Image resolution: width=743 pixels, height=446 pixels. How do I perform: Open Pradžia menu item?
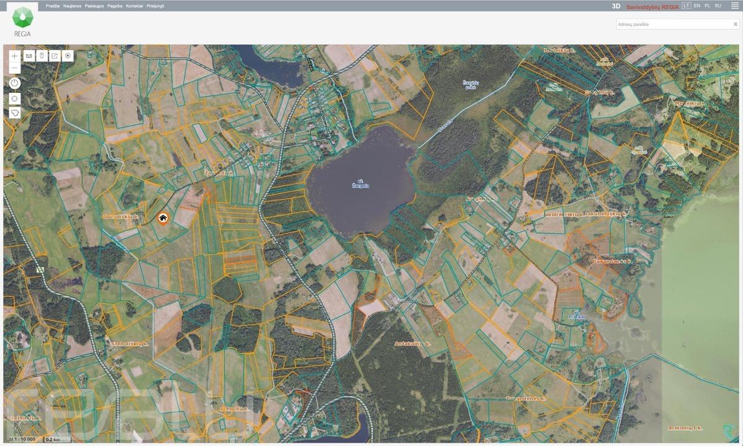52,6
